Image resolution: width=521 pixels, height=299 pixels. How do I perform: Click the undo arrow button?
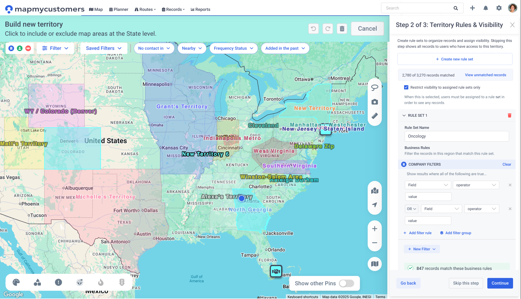pos(313,29)
